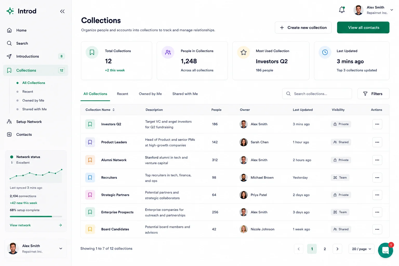The image size is (399, 266).
Task: Open the notifications bell
Action: click(x=342, y=10)
